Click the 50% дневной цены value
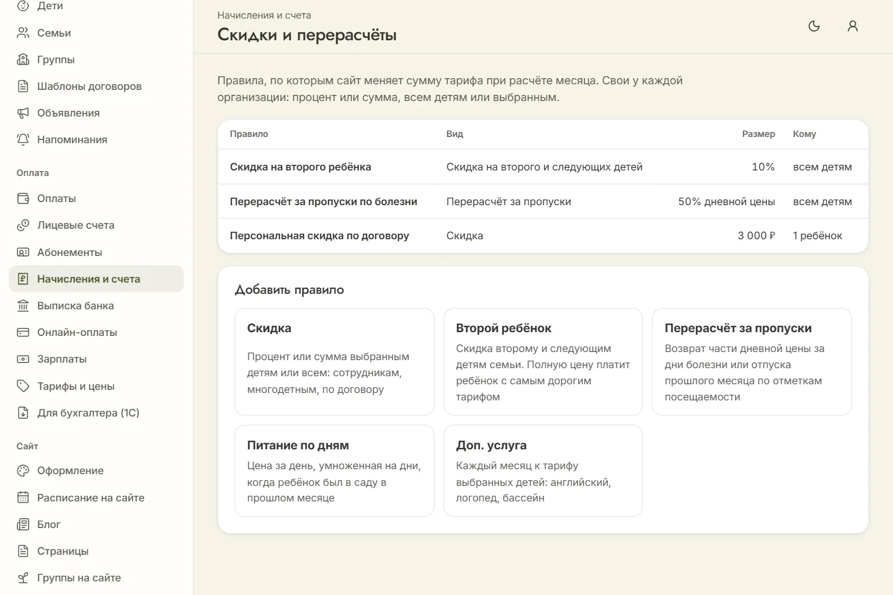 pos(726,201)
